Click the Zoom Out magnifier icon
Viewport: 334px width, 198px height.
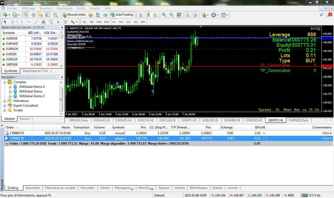(x=171, y=15)
